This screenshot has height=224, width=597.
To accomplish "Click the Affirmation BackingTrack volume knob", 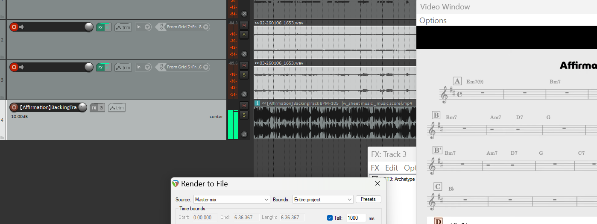I will tap(82, 107).
